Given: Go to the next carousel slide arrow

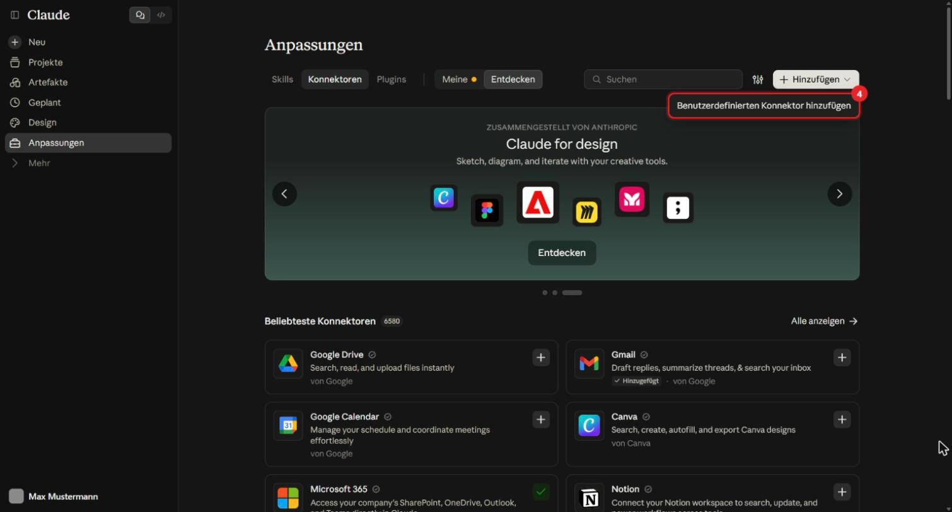Looking at the screenshot, I should [839, 194].
